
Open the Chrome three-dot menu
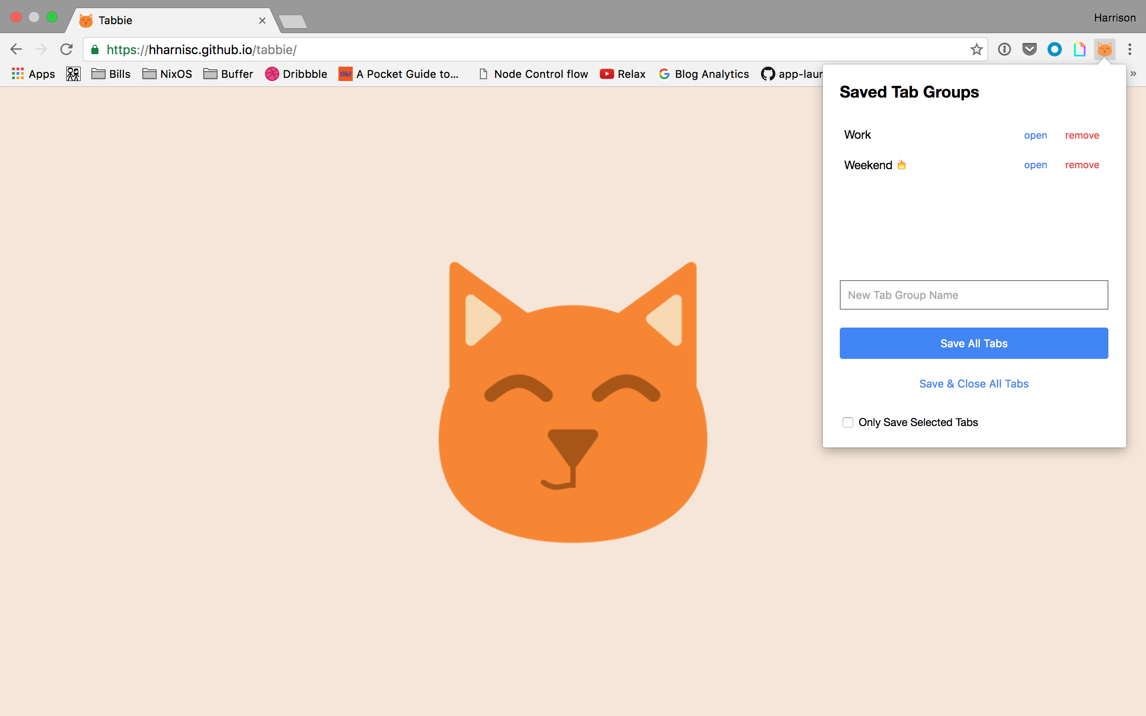click(1130, 49)
